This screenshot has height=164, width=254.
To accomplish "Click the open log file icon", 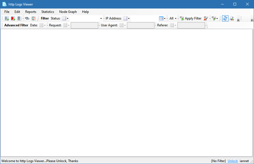I will 7,18.
